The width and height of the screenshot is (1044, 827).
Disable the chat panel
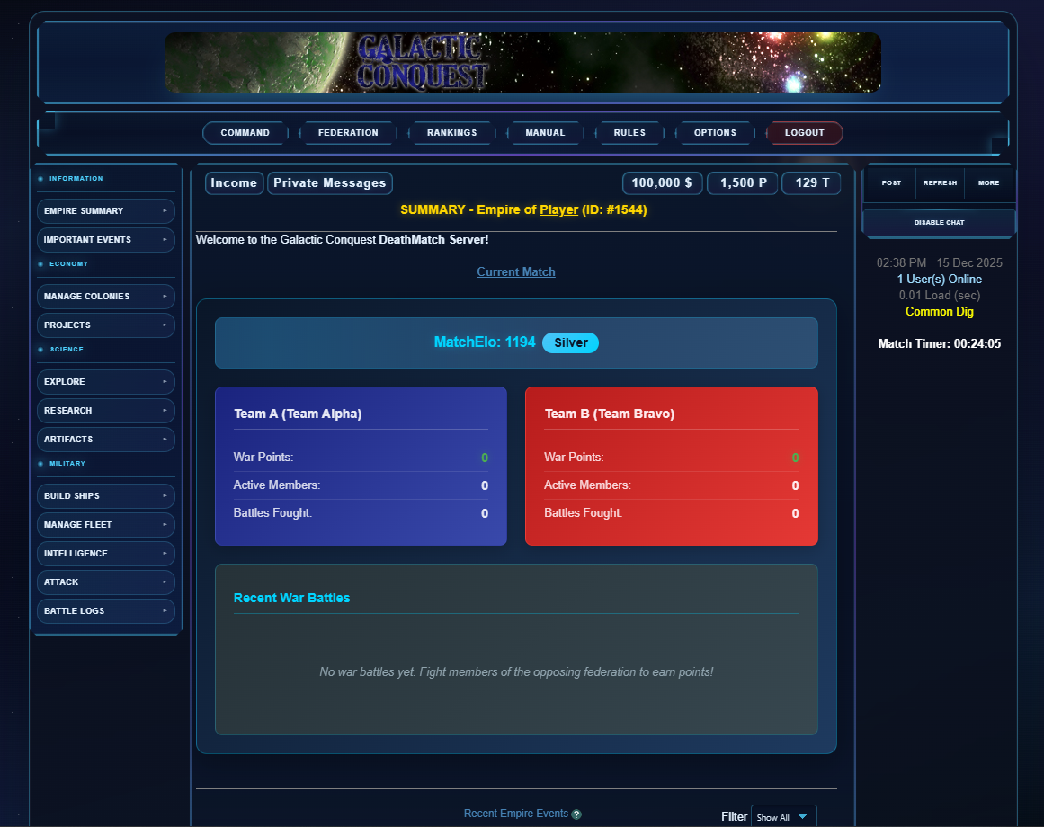coord(939,222)
